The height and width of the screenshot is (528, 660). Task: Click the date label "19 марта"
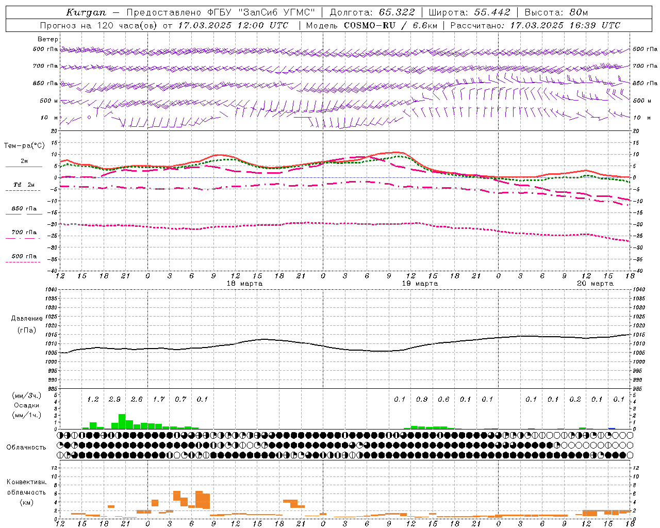pos(420,284)
